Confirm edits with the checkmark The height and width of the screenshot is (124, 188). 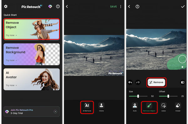point(183,7)
